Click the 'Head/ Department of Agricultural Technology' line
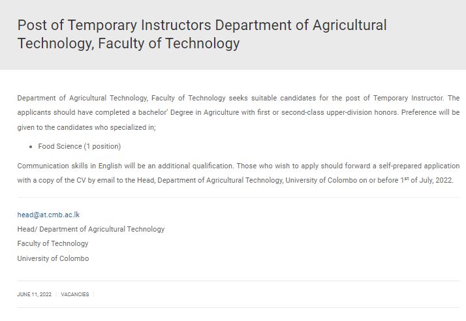Viewport: 466px width, 321px height. (x=91, y=229)
